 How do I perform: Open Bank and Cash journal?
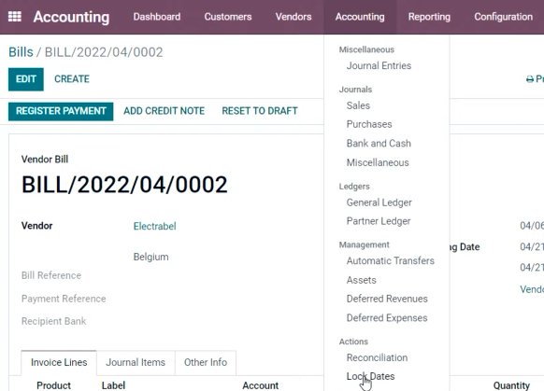[x=379, y=144]
